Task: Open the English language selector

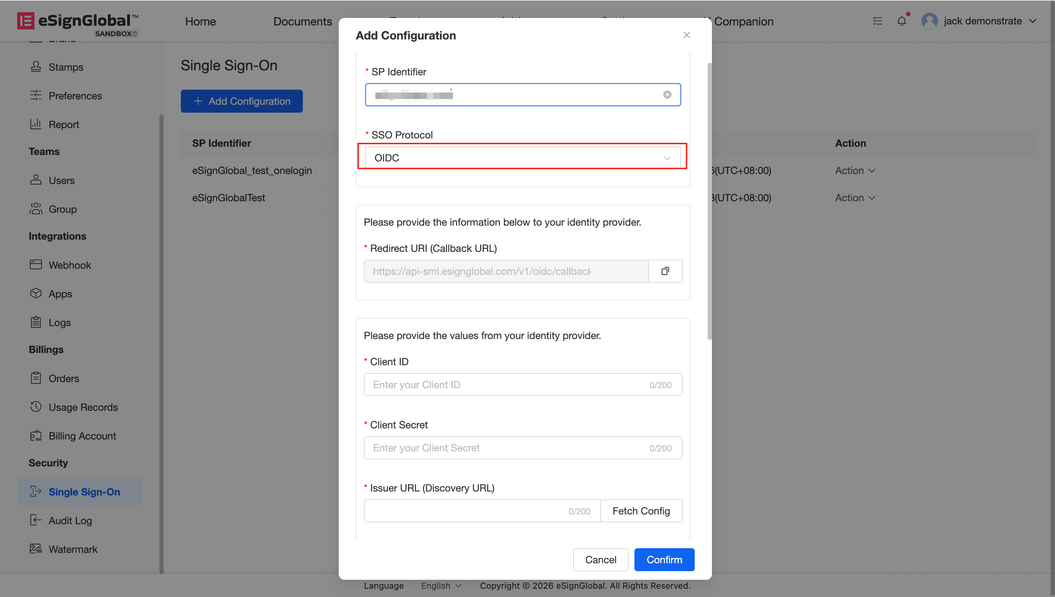Action: coord(441,586)
